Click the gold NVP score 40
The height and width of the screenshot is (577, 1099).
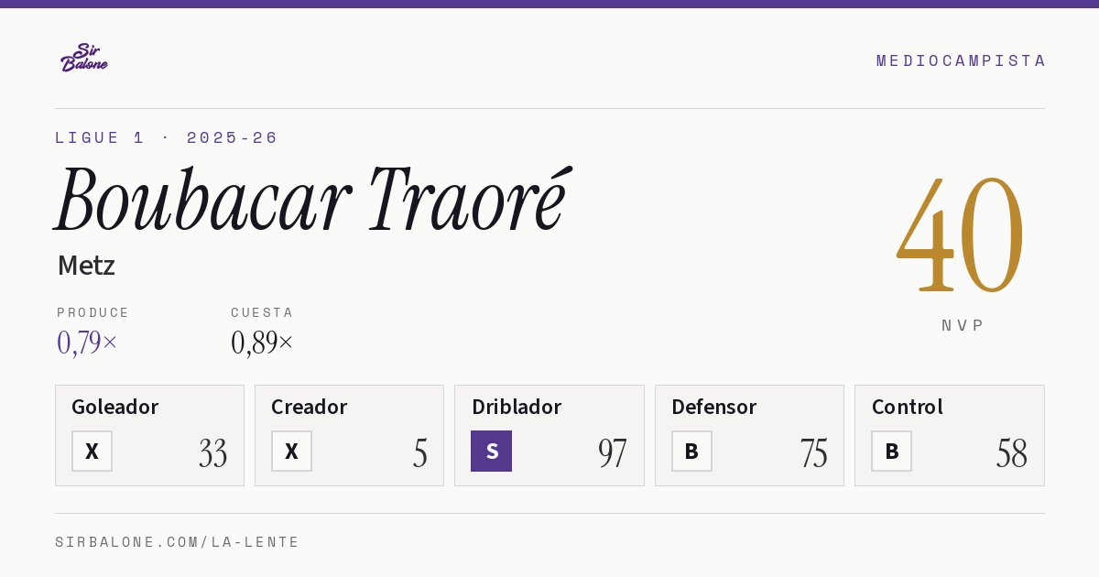961,234
